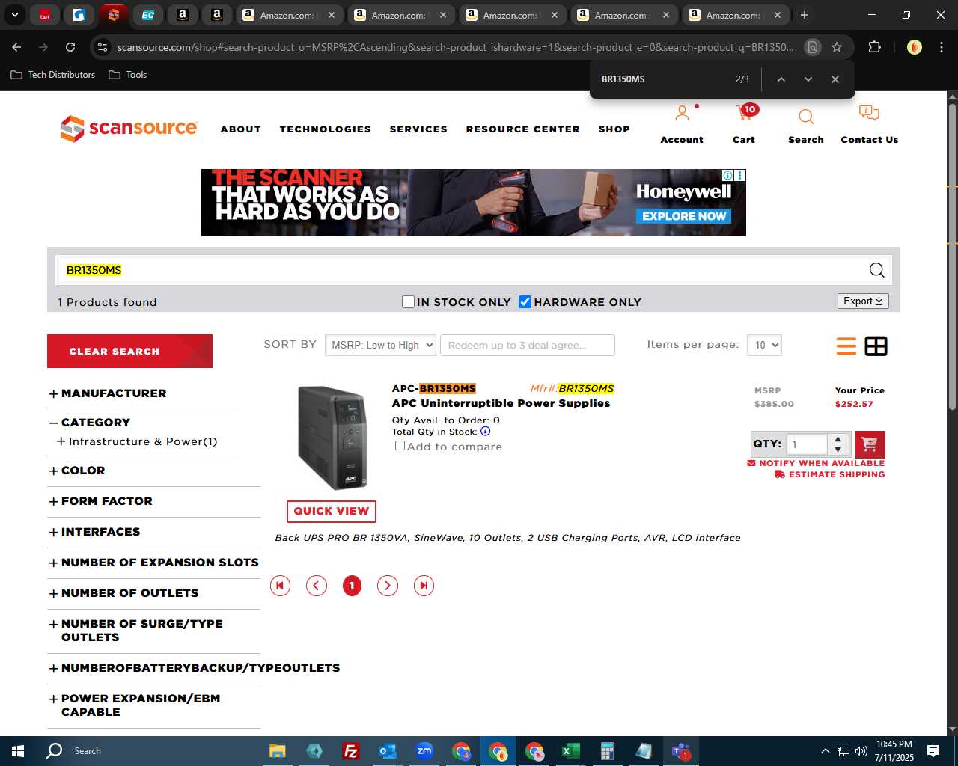Switch to list view layout icon
The height and width of the screenshot is (766, 958).
[846, 346]
